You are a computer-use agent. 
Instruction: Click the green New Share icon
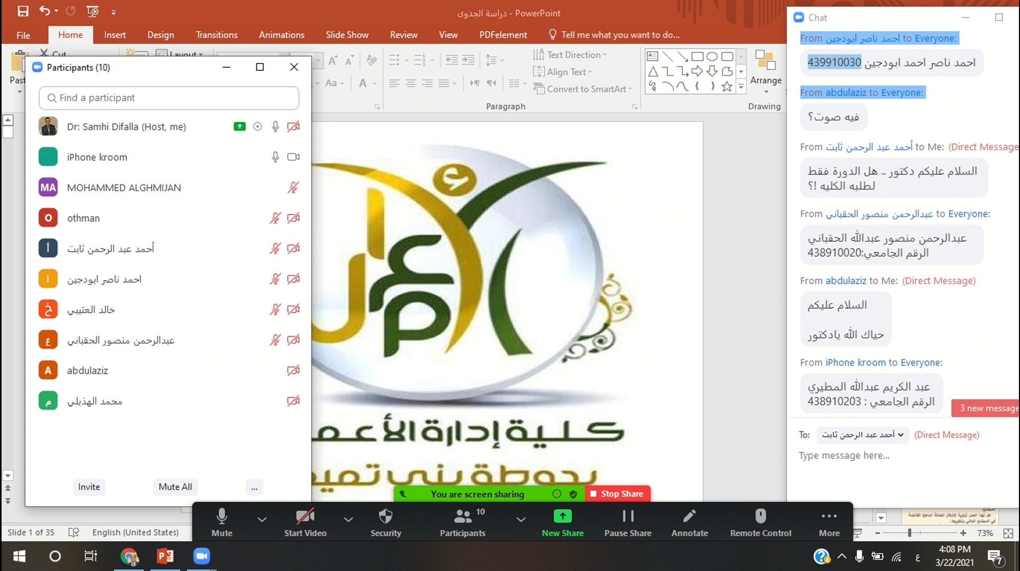point(562,517)
